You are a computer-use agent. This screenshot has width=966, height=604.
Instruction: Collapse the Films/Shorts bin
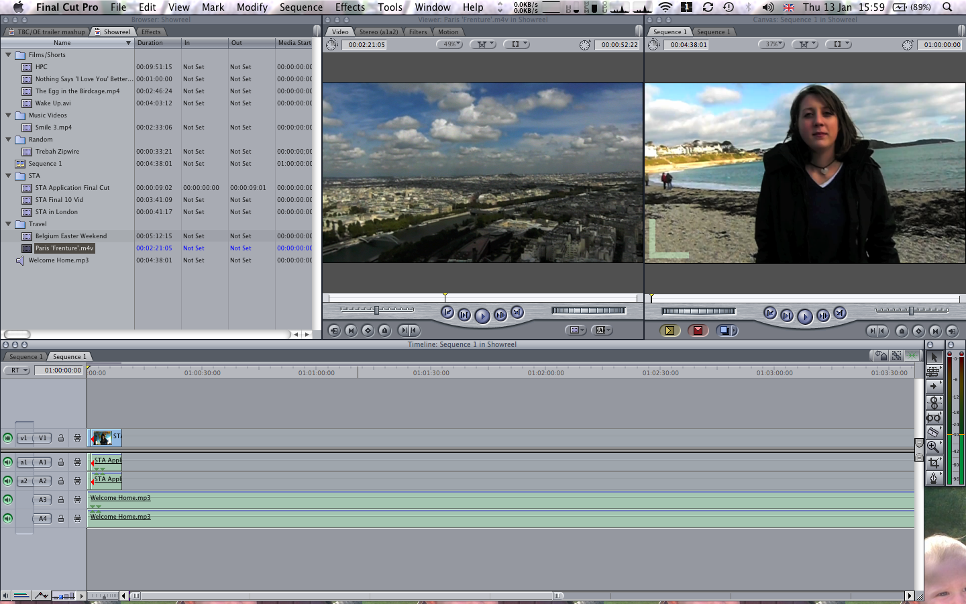click(x=8, y=55)
